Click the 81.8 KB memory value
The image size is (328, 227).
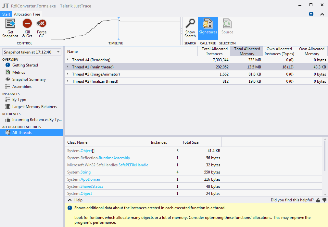point(255,74)
